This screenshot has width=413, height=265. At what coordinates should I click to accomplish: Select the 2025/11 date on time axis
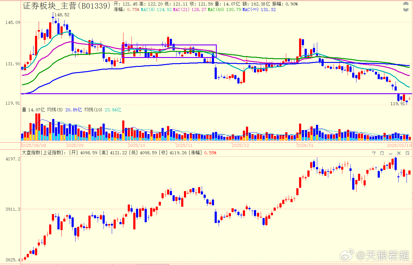click(184, 145)
